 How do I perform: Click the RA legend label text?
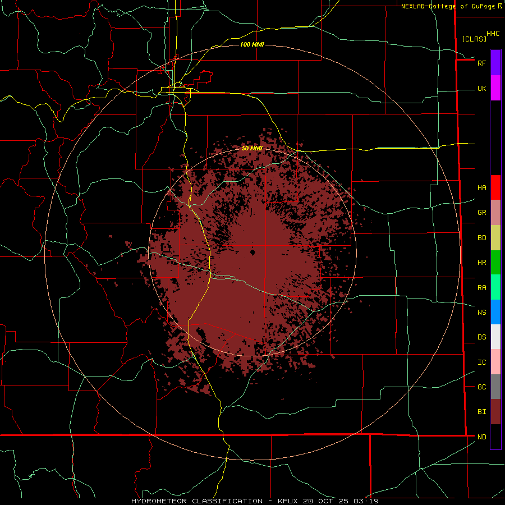point(481,288)
